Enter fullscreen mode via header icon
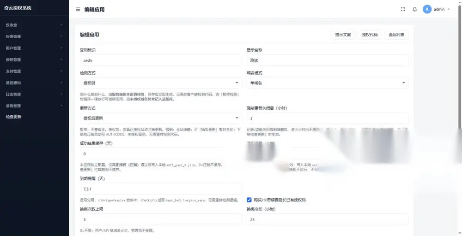The height and width of the screenshot is (236, 462). tap(403, 9)
